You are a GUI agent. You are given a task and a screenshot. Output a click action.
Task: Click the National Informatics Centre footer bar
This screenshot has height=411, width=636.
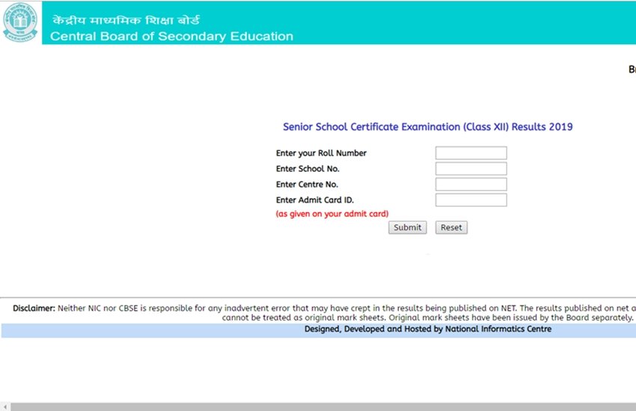click(427, 330)
